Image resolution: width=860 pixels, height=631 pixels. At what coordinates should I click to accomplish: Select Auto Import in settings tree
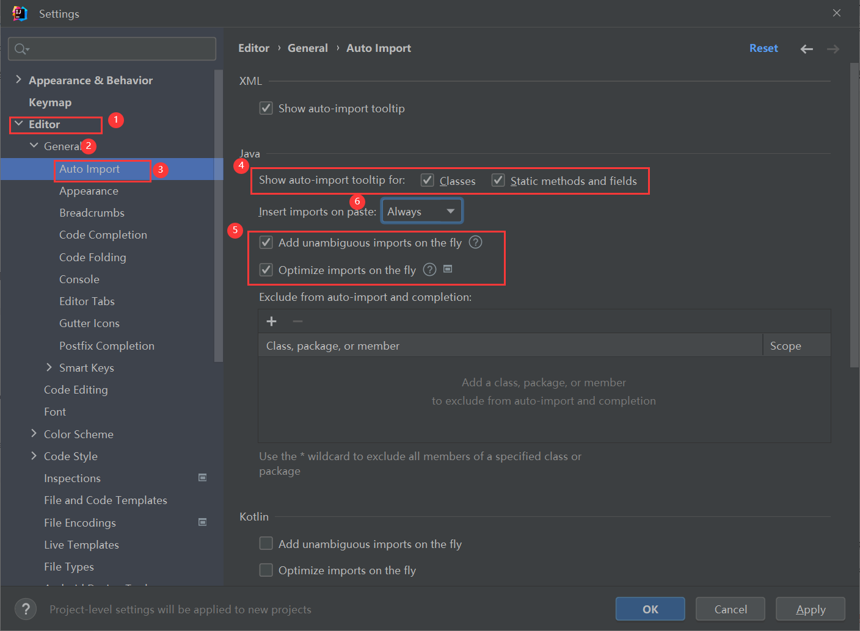89,169
